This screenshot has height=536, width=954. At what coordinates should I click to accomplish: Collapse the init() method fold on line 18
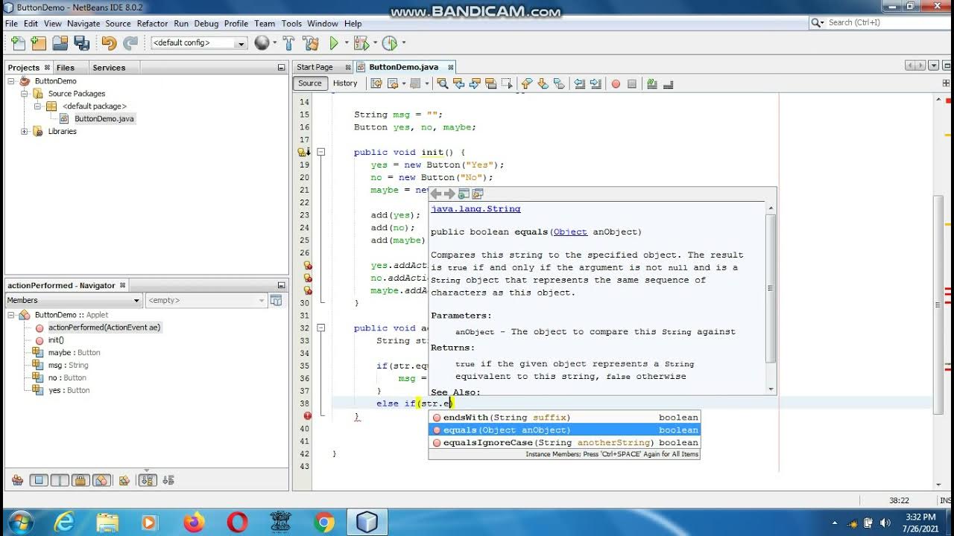[321, 152]
